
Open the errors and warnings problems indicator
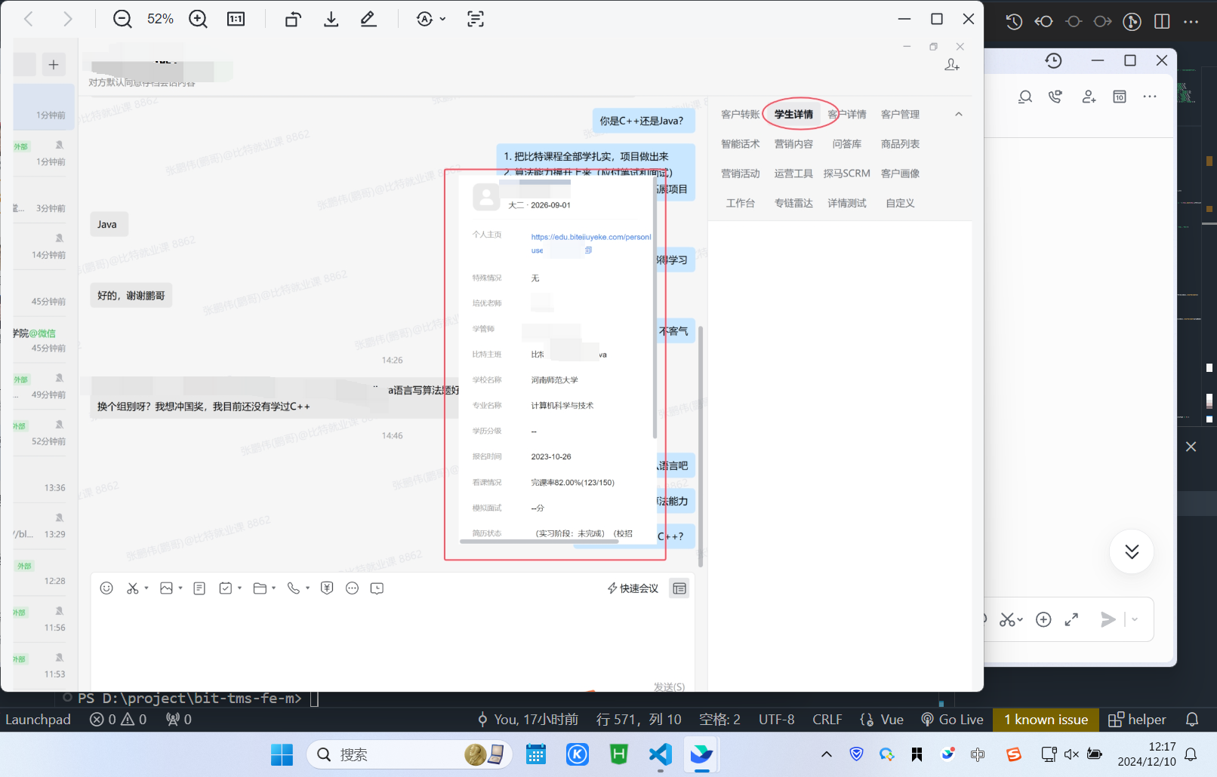click(x=118, y=720)
